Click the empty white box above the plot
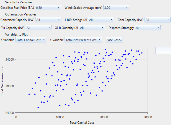171x125 pixels. [x=163, y=50]
